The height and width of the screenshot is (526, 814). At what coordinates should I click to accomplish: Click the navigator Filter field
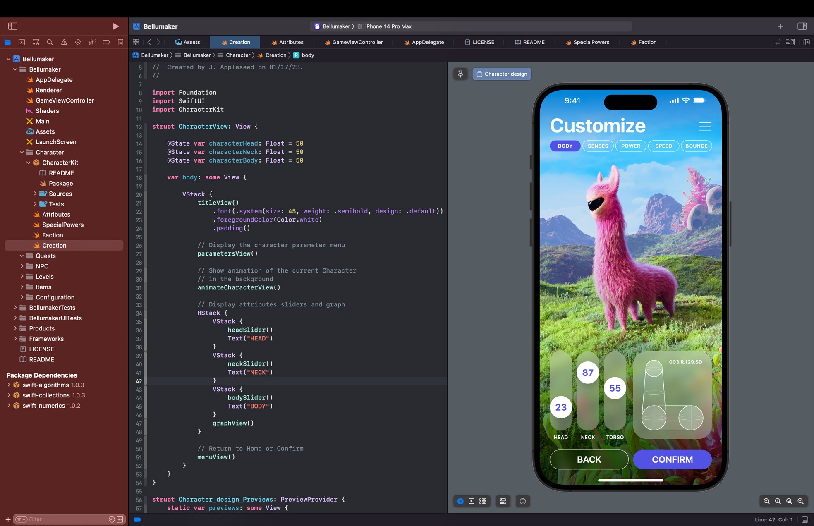coord(62,519)
